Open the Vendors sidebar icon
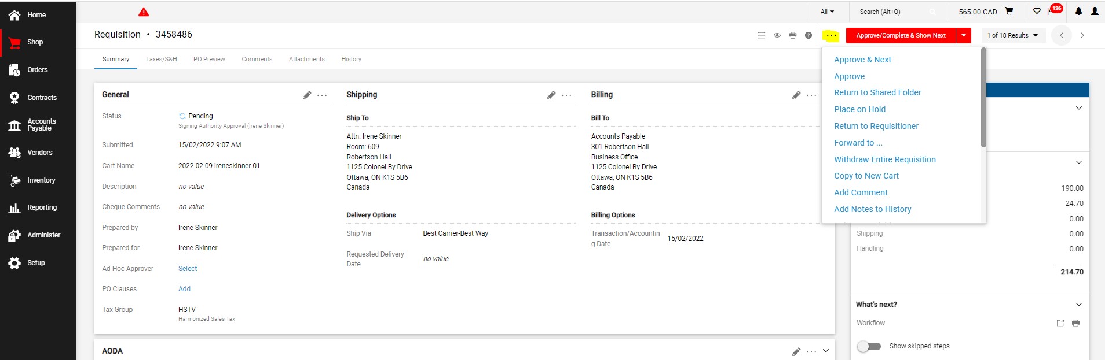This screenshot has height=360, width=1105. click(14, 153)
